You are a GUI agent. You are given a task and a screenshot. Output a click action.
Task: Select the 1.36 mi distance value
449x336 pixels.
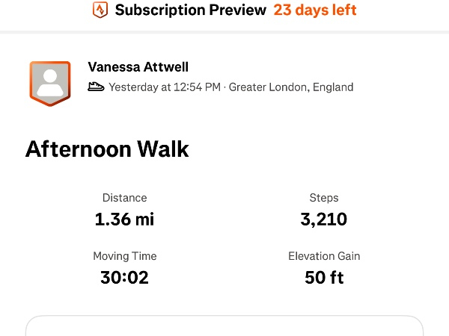[x=124, y=219]
